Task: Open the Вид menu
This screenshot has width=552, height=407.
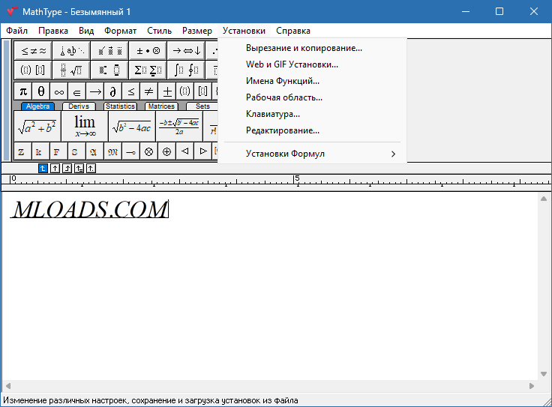Action: (x=86, y=31)
